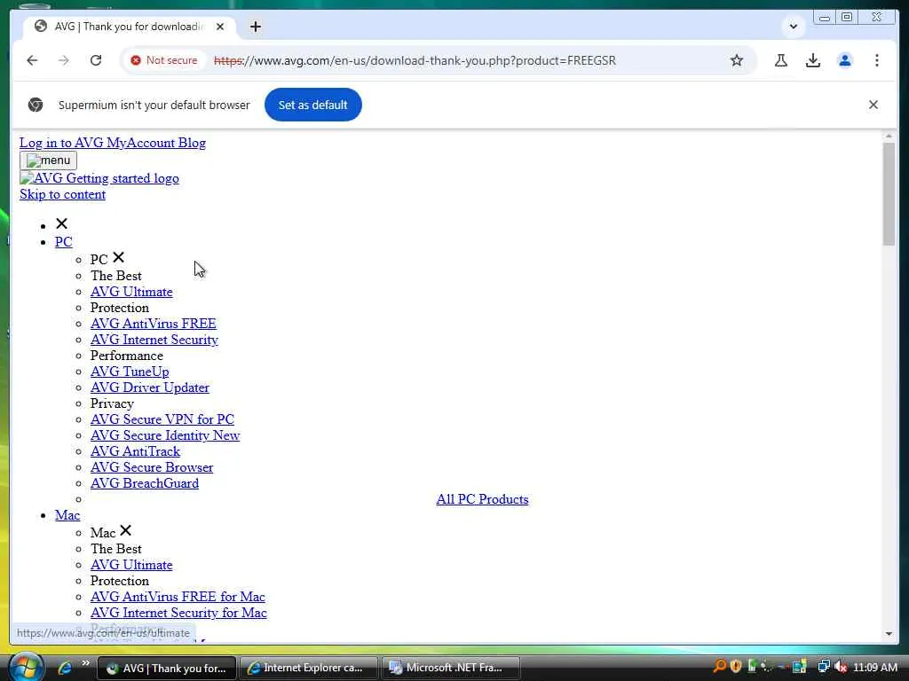Switch to Microsoft .NET Framework taskbar window
Screen dimensions: 909x681
click(x=450, y=668)
